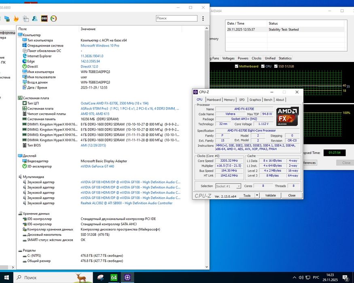Open Windows Start menu

[x=6, y=277]
